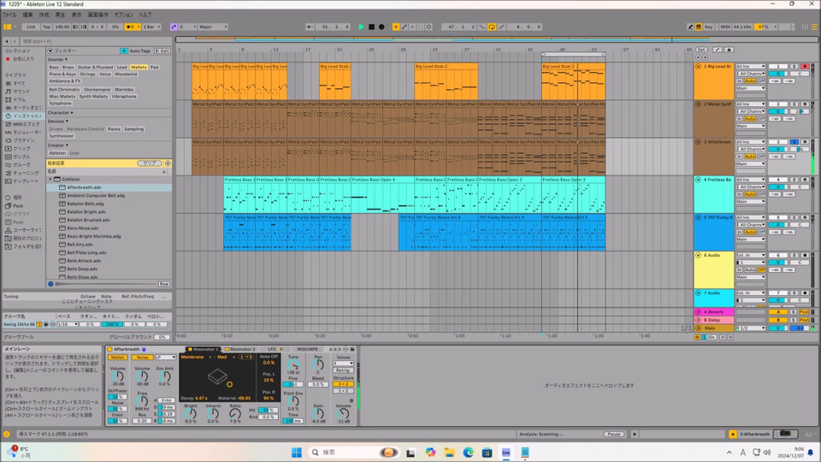Collapse the Collision folder in browser
The image size is (821, 462).
click(x=50, y=179)
